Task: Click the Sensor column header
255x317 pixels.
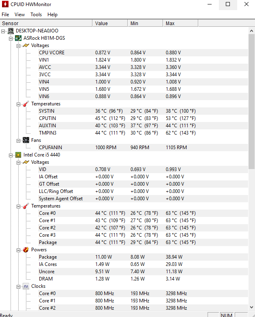Action: (x=46, y=23)
